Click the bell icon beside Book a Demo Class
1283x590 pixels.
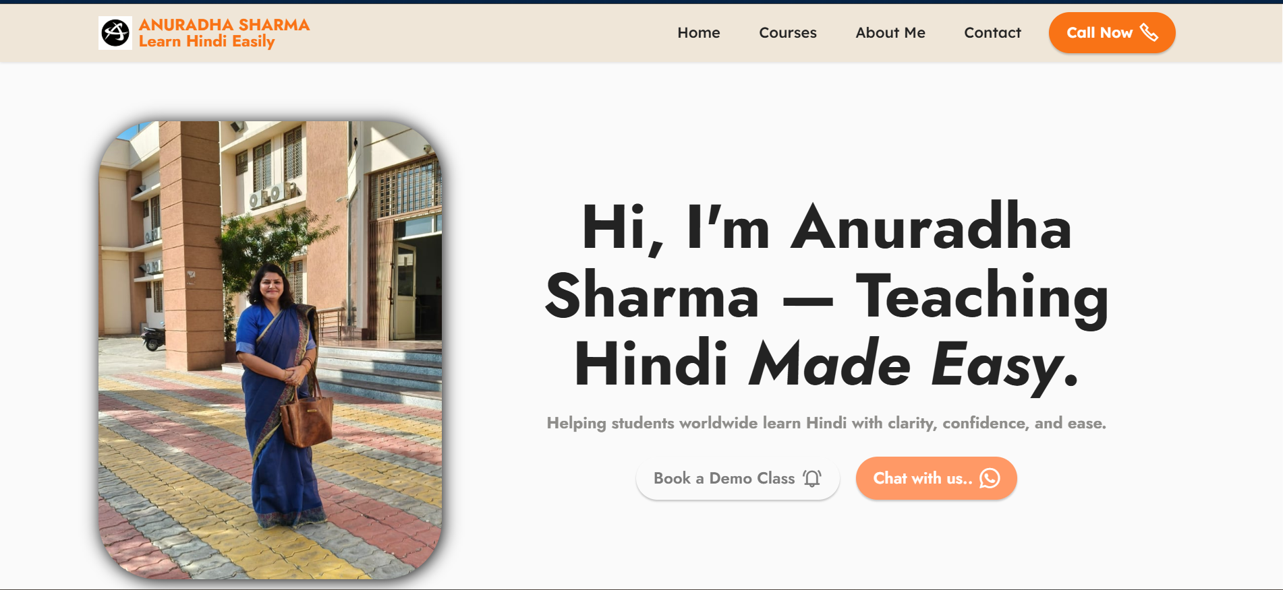click(x=812, y=478)
